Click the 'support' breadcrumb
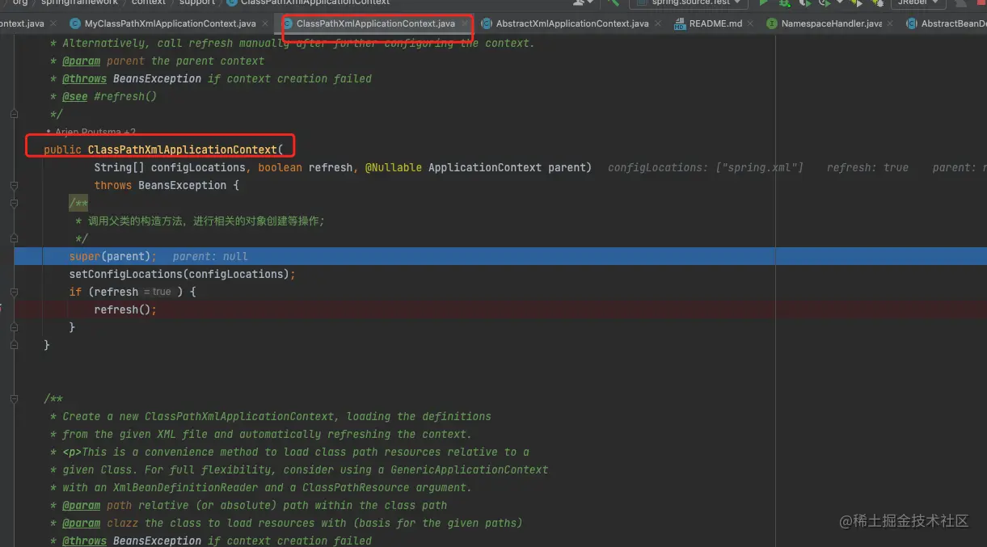Image resolution: width=987 pixels, height=547 pixels. tap(197, 2)
